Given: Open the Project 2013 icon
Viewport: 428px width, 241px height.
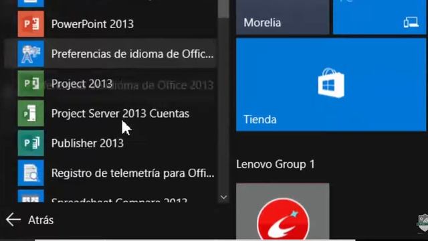Looking at the screenshot, I should (31, 83).
